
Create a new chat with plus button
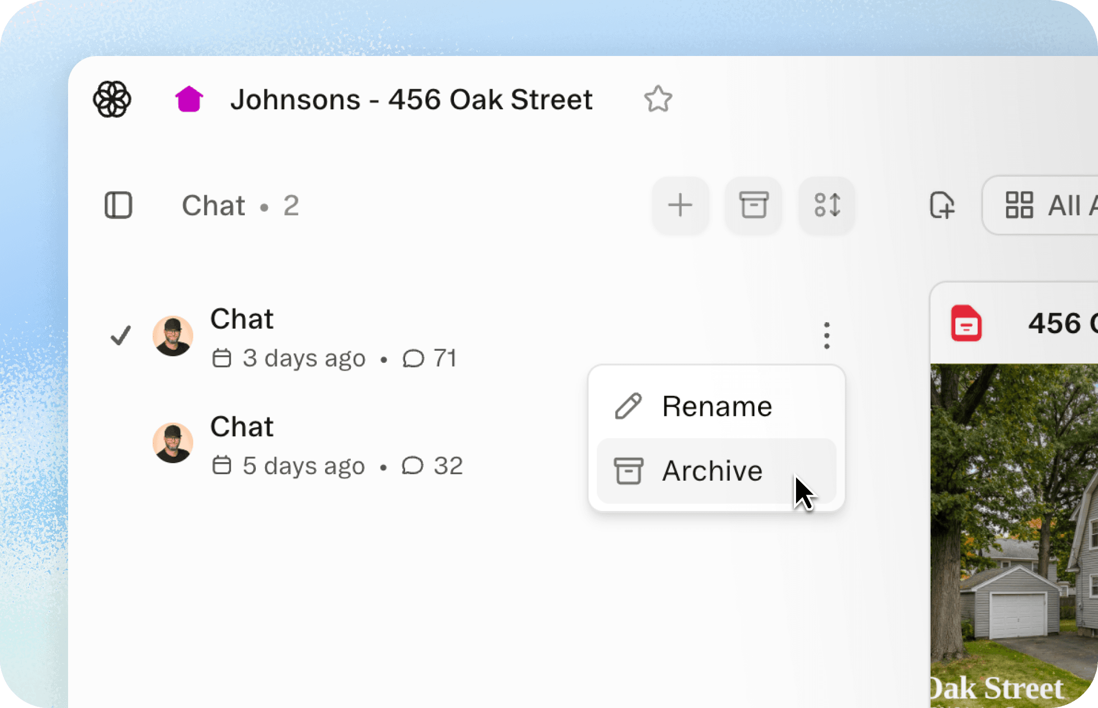[x=680, y=206]
